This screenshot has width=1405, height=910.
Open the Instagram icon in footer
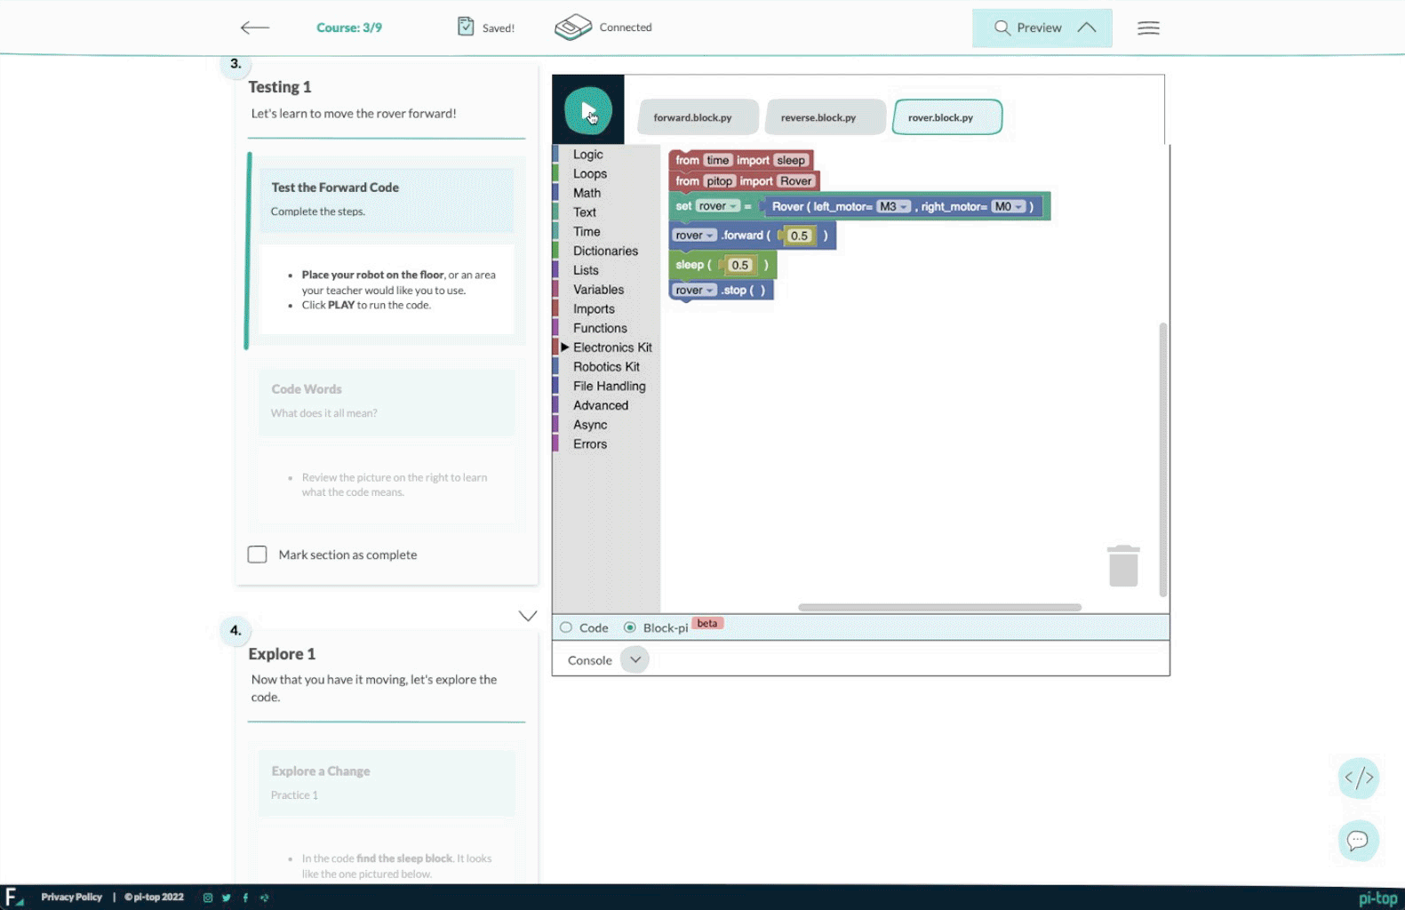click(x=208, y=898)
